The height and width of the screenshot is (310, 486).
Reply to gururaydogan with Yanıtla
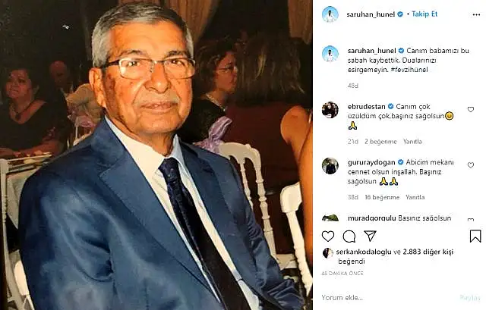click(x=415, y=197)
